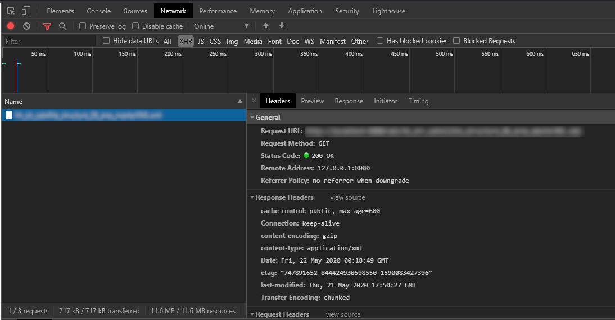Open the Timing tab
This screenshot has height=320, width=615.
[418, 101]
